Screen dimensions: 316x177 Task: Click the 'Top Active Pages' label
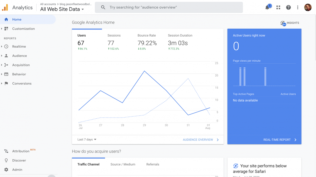[x=244, y=94]
